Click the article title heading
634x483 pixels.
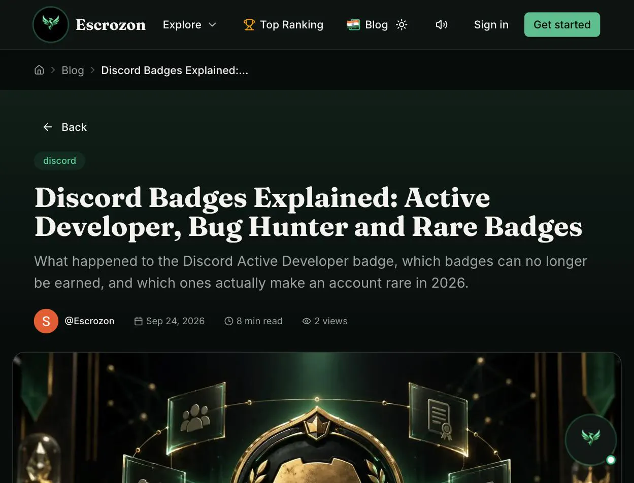coord(308,212)
